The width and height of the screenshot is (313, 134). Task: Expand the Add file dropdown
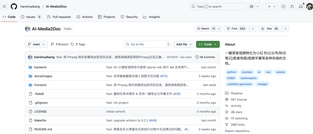[184, 44]
